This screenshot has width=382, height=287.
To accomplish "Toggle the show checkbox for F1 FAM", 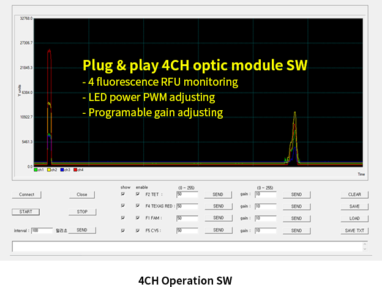I will point(123,218).
